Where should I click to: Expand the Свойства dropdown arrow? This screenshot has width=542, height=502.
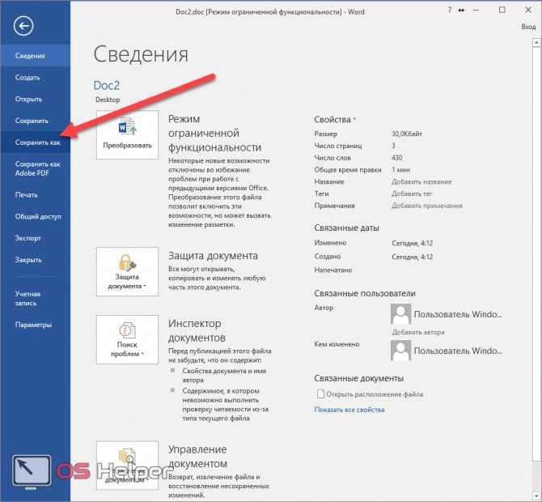click(x=354, y=120)
